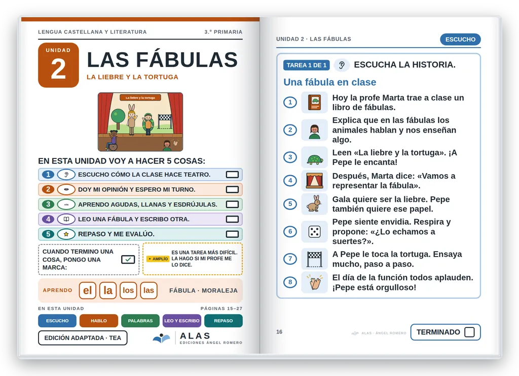The image size is (519, 376).
Task: Click the checked example box beside PONGO UNA MARCA
Action: click(x=128, y=260)
